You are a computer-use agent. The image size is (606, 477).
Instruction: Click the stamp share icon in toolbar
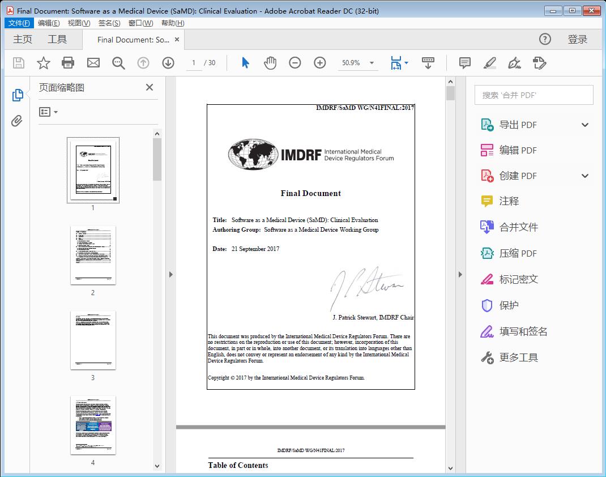pyautogui.click(x=539, y=63)
